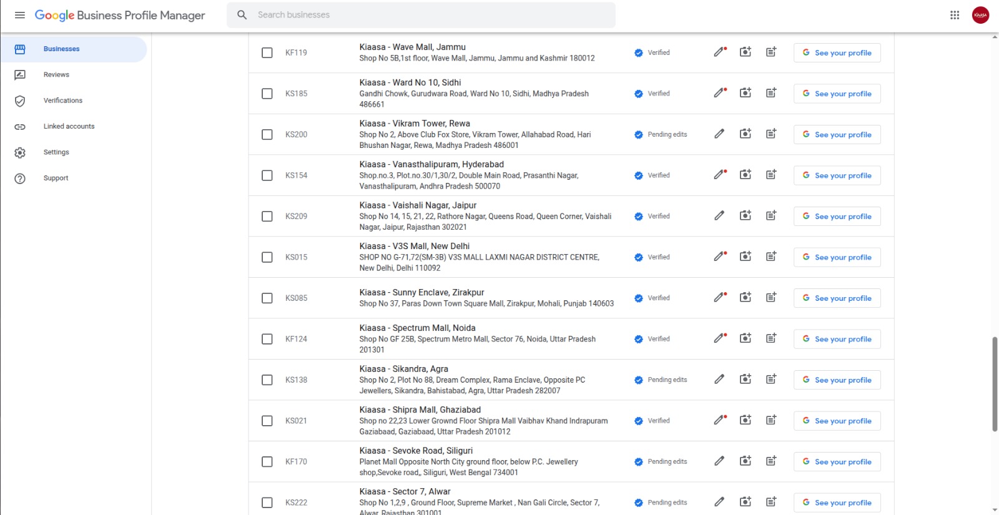Edit the Wave Mall, Jammu business profile
The width and height of the screenshot is (999, 515).
[x=720, y=52]
